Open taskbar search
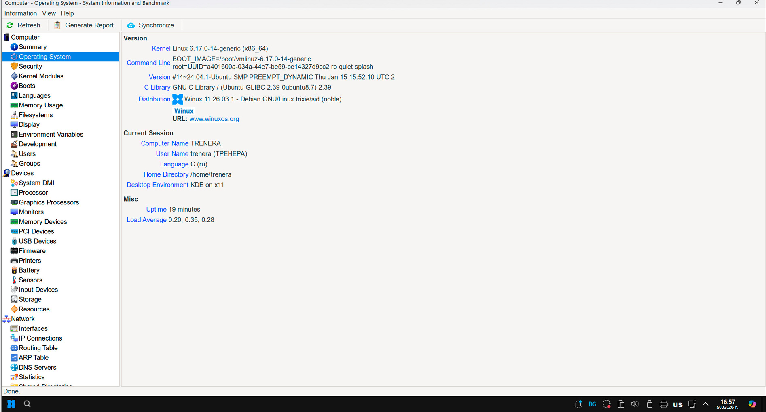This screenshot has width=766, height=412. pyautogui.click(x=27, y=404)
